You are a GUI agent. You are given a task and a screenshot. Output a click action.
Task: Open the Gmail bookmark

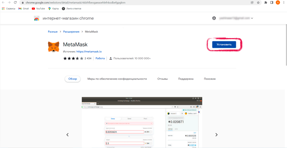(24, 9)
